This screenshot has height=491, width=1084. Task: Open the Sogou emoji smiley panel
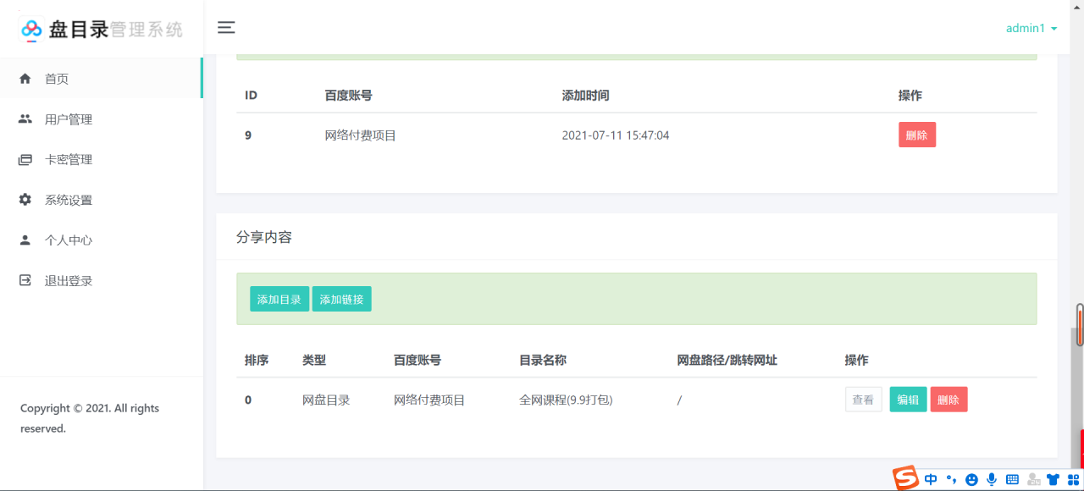(x=971, y=480)
